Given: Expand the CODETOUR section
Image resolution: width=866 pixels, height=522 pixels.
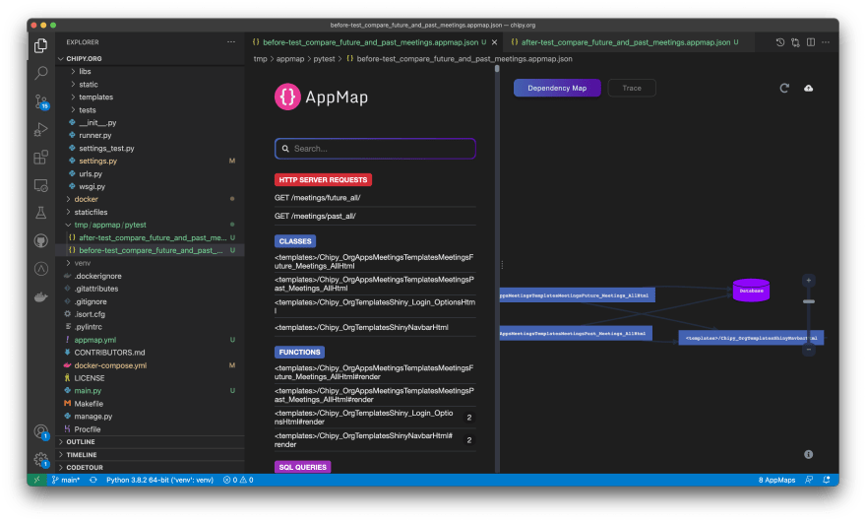Looking at the screenshot, I should pyautogui.click(x=151, y=467).
